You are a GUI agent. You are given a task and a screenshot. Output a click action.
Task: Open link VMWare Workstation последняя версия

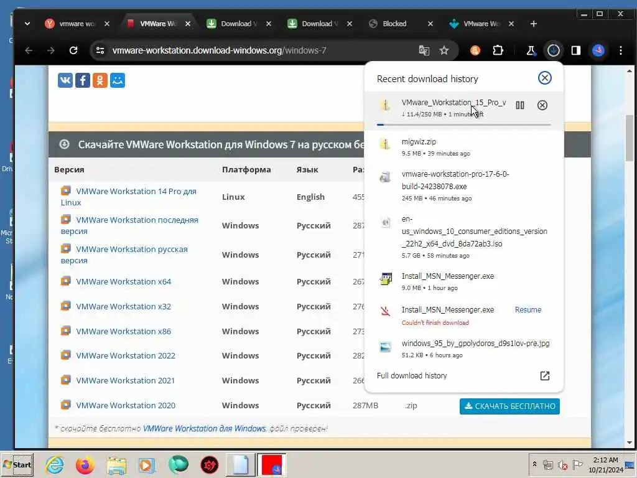click(129, 225)
